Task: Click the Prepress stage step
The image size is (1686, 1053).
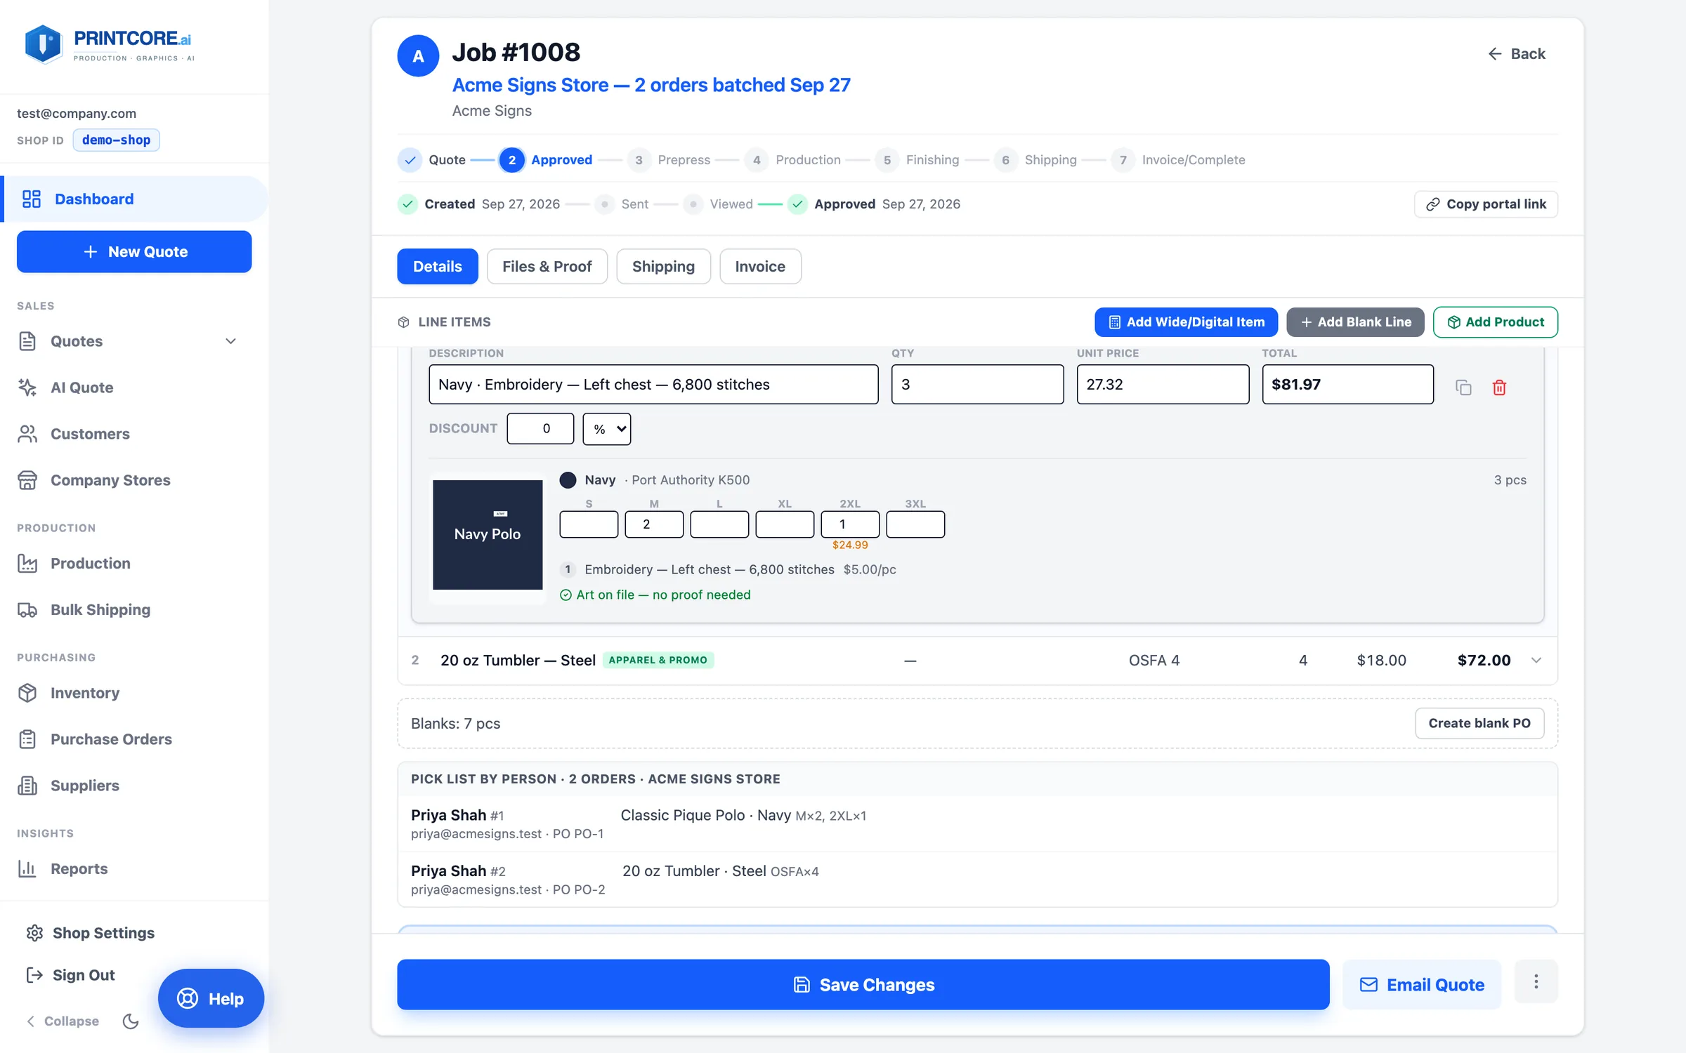Action: (x=669, y=160)
